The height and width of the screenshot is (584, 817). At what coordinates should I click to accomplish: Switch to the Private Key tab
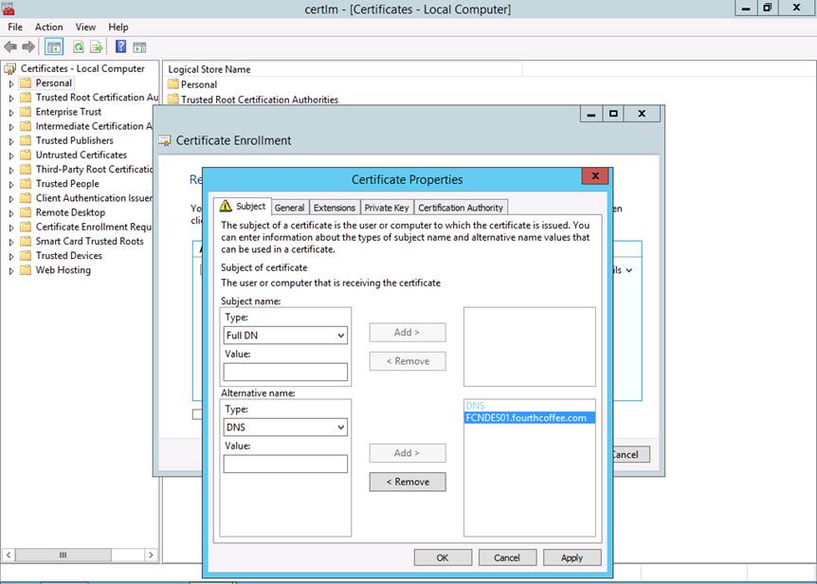(x=386, y=208)
